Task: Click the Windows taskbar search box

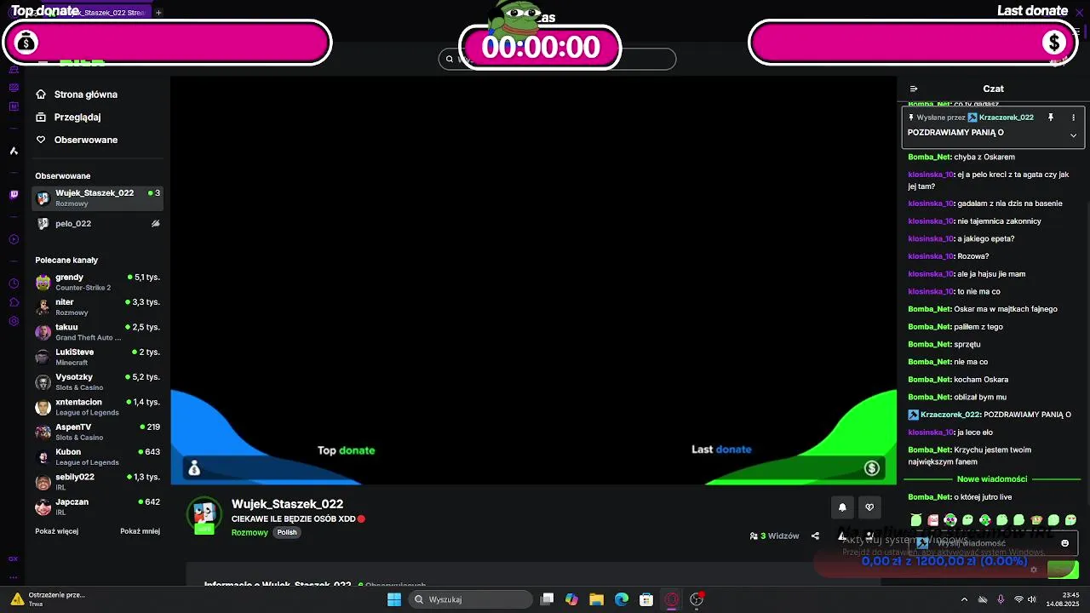Action: click(x=471, y=599)
